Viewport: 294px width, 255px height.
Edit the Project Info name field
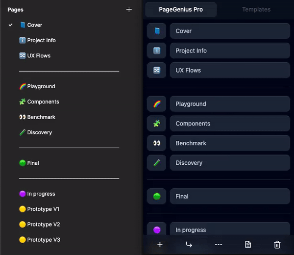click(x=230, y=51)
